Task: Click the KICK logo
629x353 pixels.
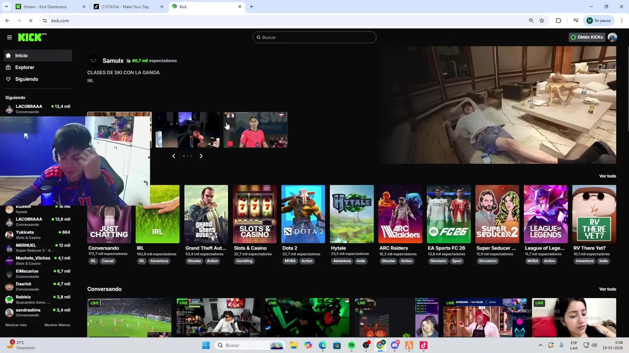Action: [x=31, y=37]
